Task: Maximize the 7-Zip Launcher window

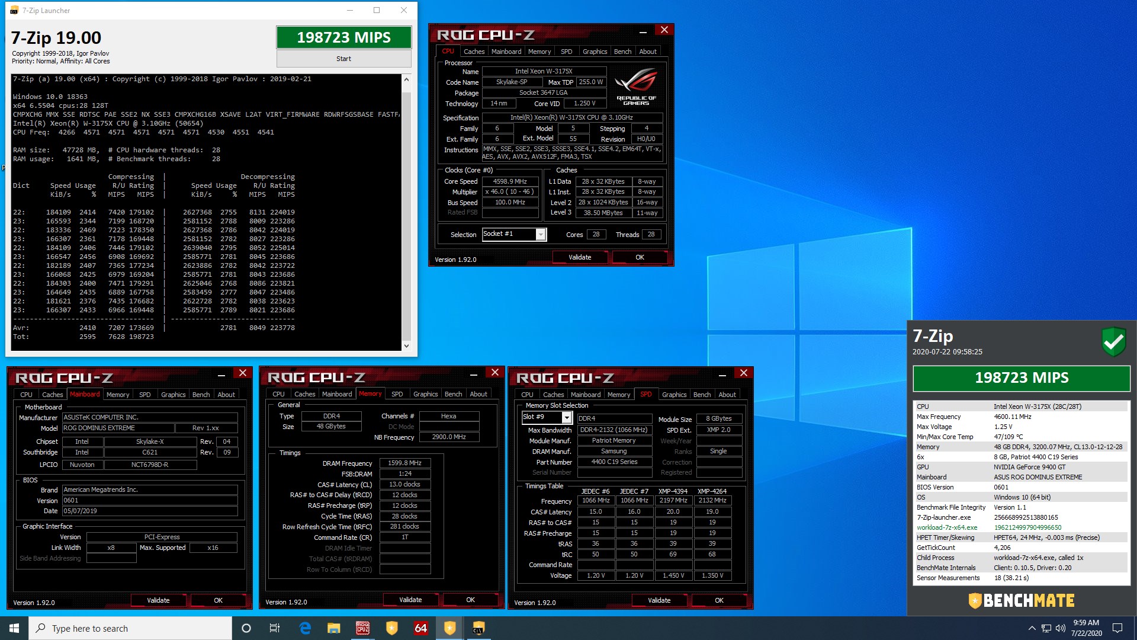Action: pyautogui.click(x=377, y=10)
